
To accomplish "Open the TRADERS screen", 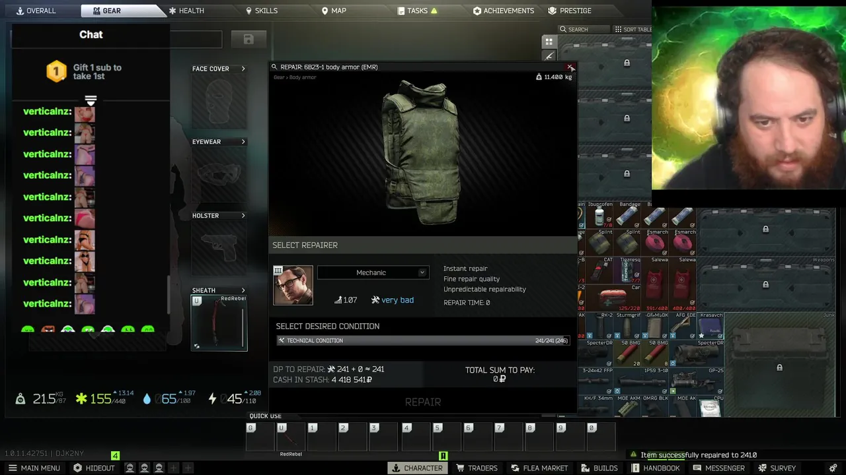I will point(476,468).
